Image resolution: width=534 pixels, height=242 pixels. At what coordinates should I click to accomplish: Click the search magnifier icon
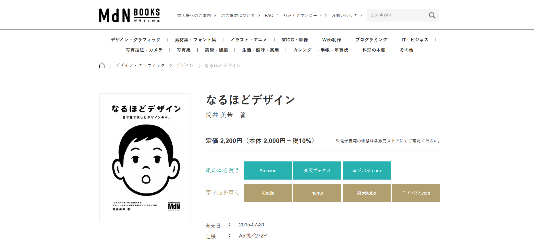coord(432,15)
